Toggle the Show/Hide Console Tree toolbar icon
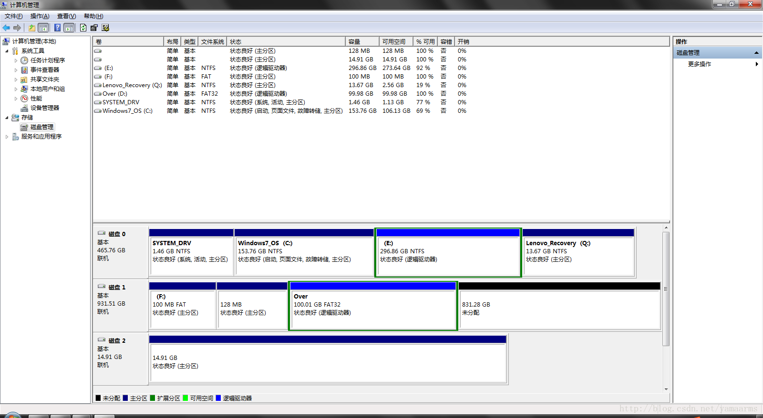Viewport: 763px width, 418px height. click(43, 28)
